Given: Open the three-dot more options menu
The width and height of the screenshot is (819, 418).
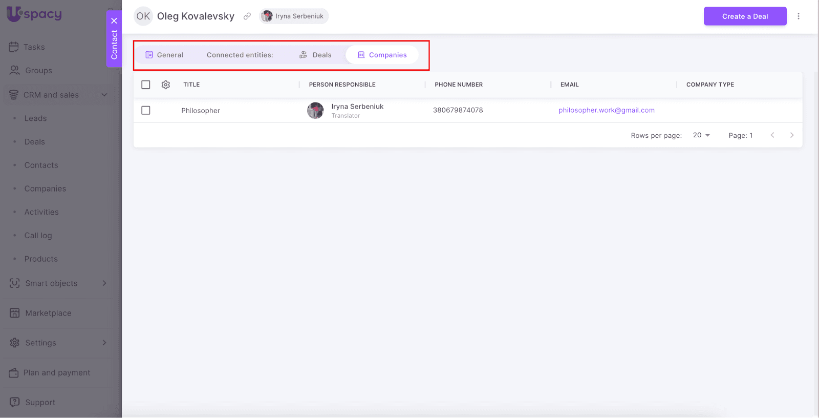Looking at the screenshot, I should [798, 16].
